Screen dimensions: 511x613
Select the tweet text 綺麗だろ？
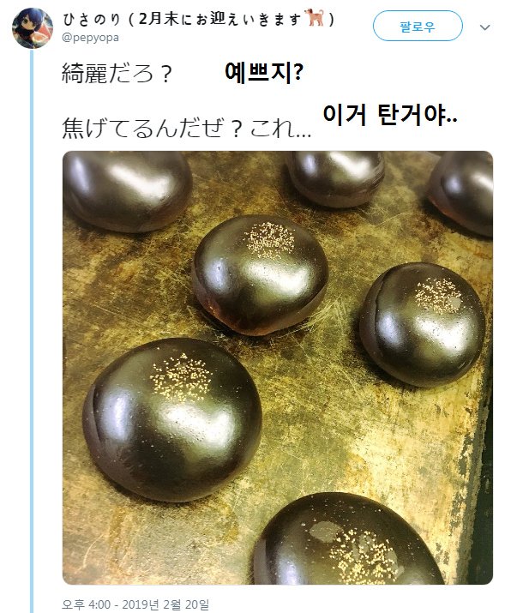[x=117, y=73]
